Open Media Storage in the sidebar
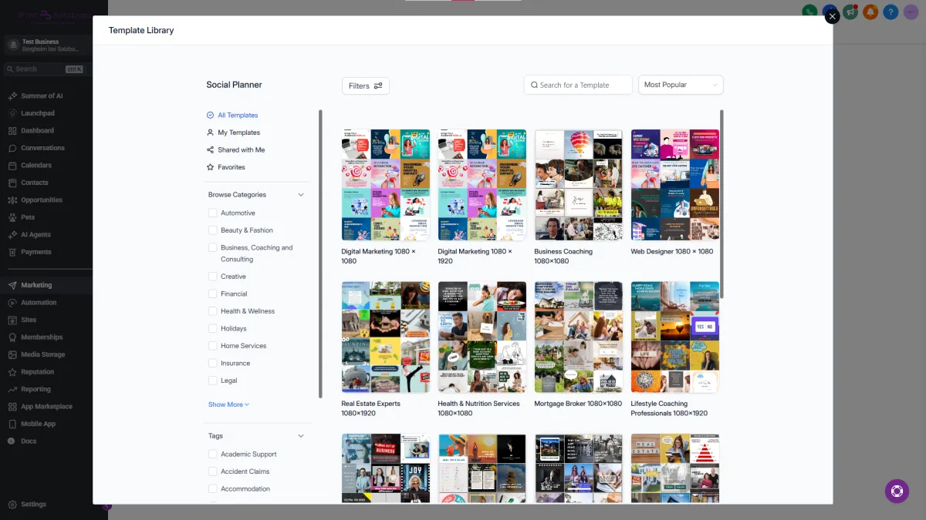 (x=42, y=354)
